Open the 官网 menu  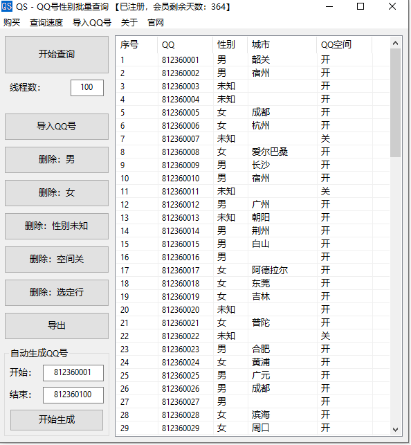(156, 22)
